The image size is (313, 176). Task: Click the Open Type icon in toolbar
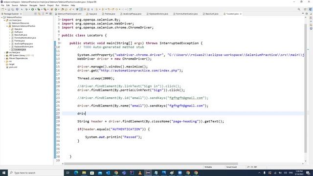[x=63, y=9]
